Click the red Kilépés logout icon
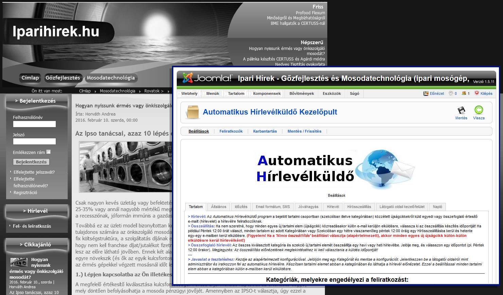This screenshot has width=503, height=295. [x=477, y=93]
